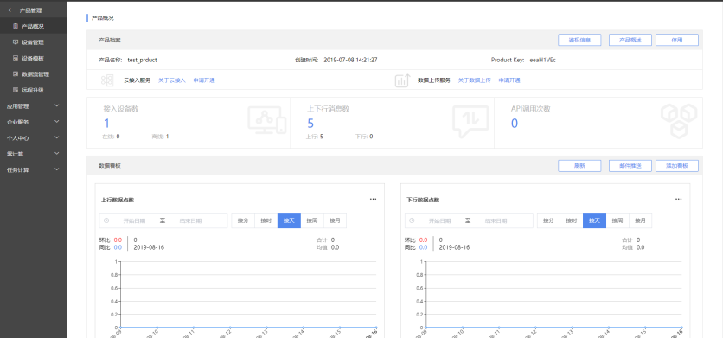Click the 刷新 button on data dashboard
The width and height of the screenshot is (723, 338).
click(579, 166)
